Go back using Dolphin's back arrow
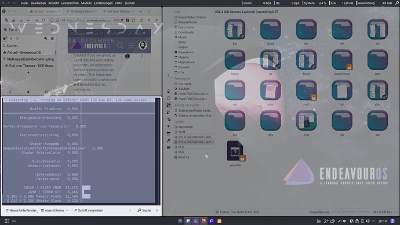Screen dimensions: 400x225 [x=169, y=75]
